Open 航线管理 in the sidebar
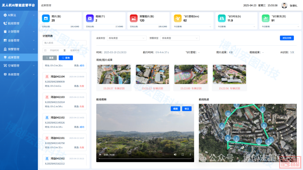The height and width of the screenshot is (170, 303). pyautogui.click(x=19, y=24)
